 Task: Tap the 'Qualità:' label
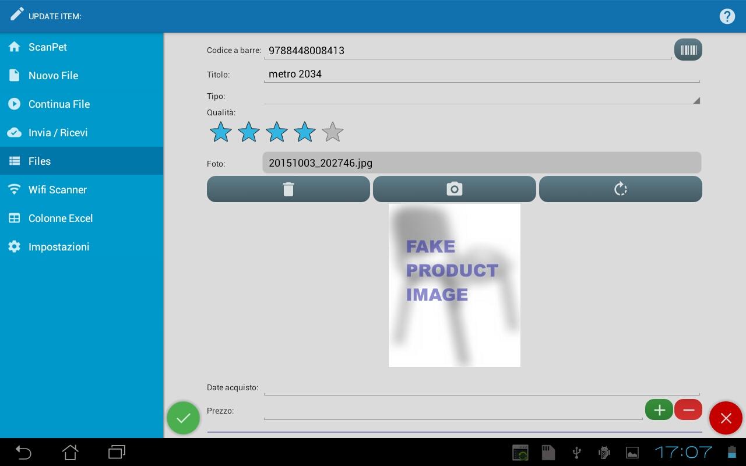click(221, 112)
